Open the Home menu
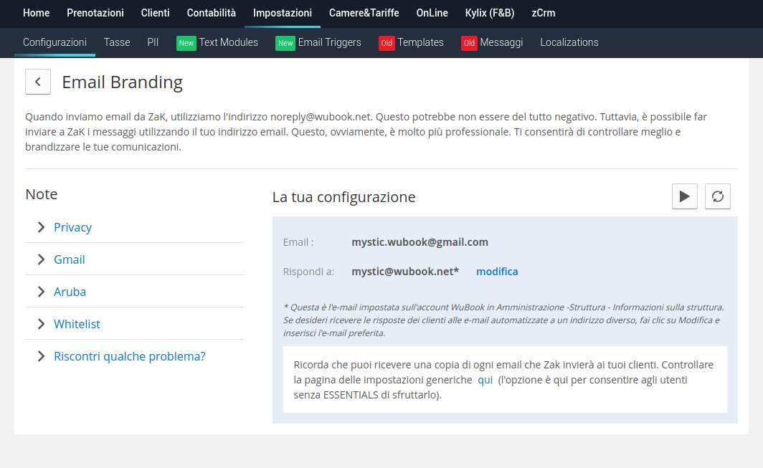Image resolution: width=763 pixels, height=468 pixels. (37, 13)
